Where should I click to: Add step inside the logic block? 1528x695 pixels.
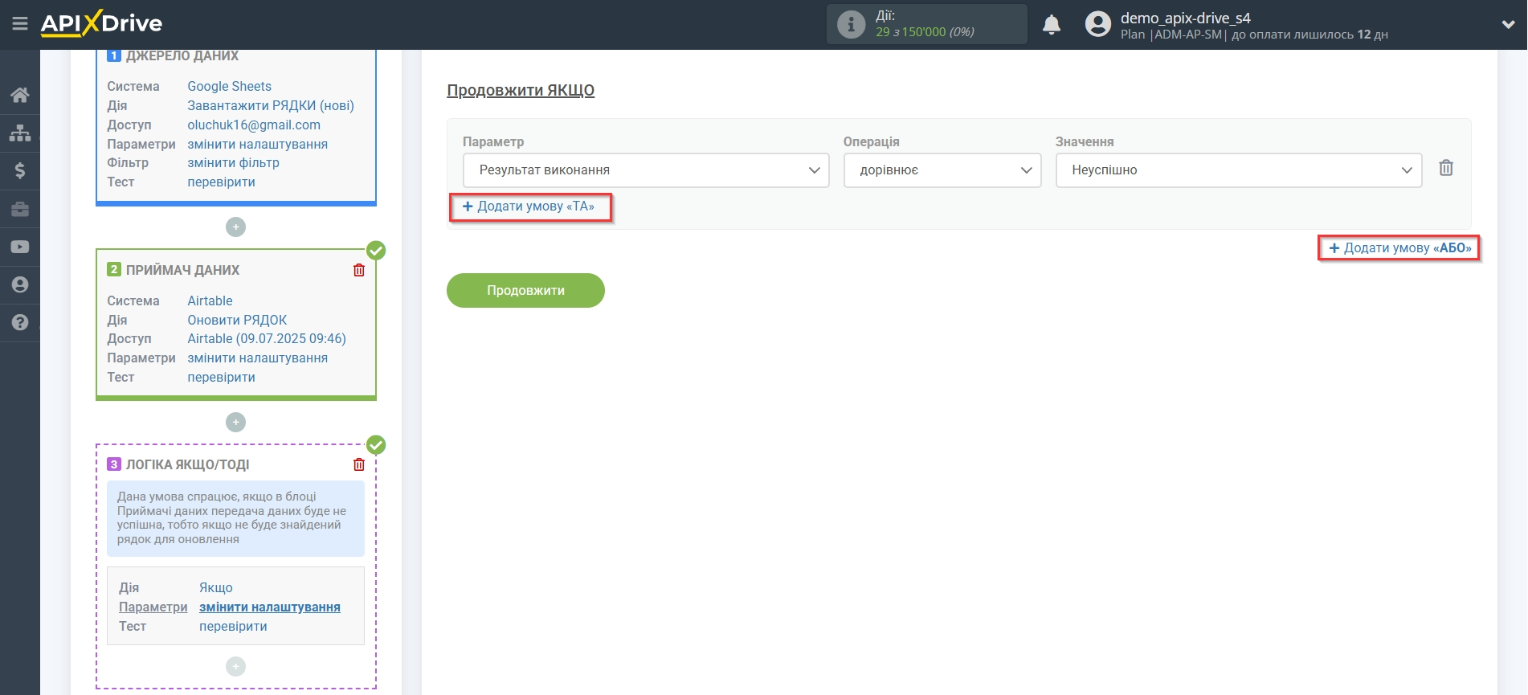[x=235, y=667]
